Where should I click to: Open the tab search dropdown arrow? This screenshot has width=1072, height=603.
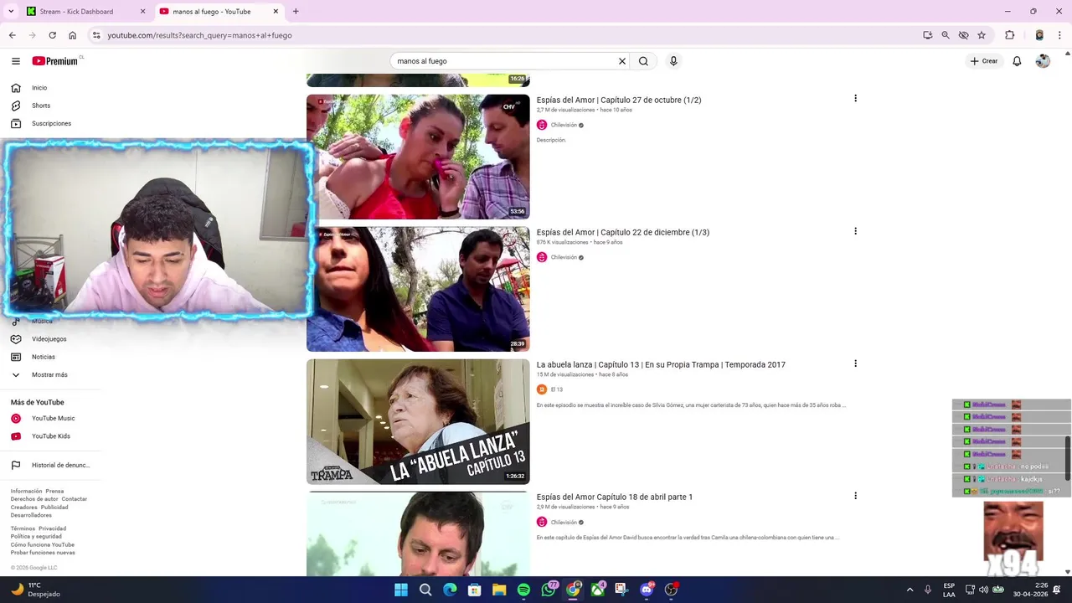[11, 12]
